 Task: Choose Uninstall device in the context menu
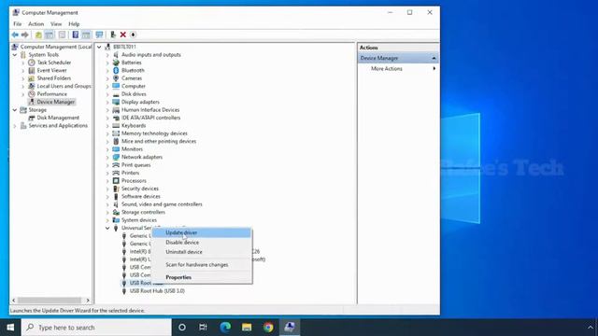point(202,252)
